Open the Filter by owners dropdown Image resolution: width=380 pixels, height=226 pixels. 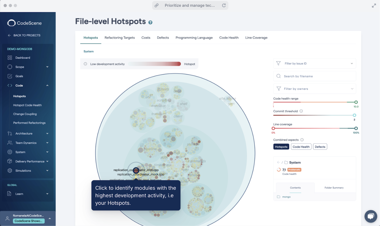[x=315, y=89]
